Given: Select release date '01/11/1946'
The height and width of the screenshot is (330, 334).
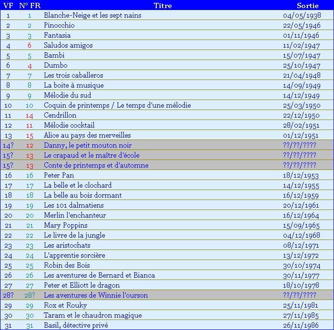Looking at the screenshot, I should 301,36.
